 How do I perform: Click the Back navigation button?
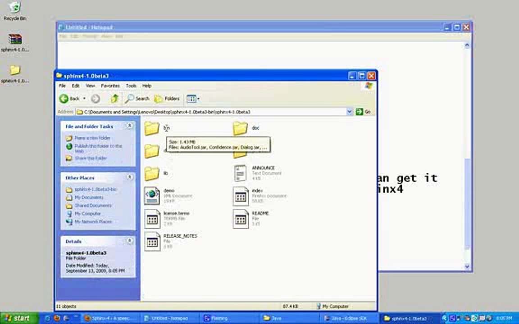69,99
